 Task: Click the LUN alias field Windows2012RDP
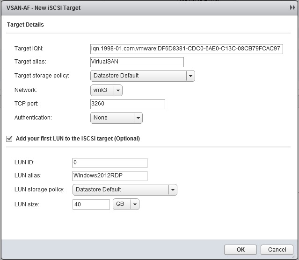[110, 176]
